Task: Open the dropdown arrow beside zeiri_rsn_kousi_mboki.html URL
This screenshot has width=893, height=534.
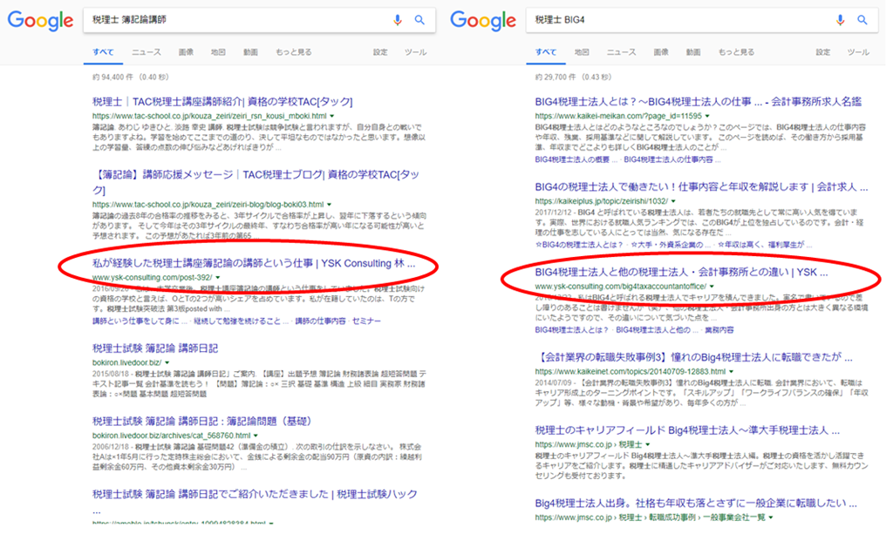Action: (332, 116)
